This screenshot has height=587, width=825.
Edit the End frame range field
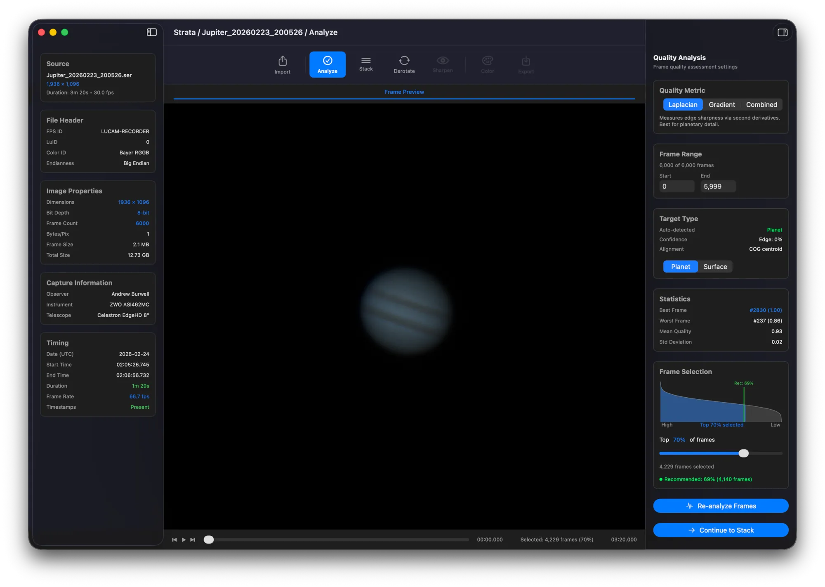point(718,186)
